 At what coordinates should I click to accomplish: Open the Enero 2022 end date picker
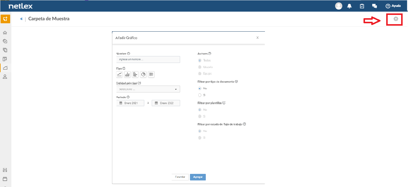pyautogui.click(x=166, y=103)
